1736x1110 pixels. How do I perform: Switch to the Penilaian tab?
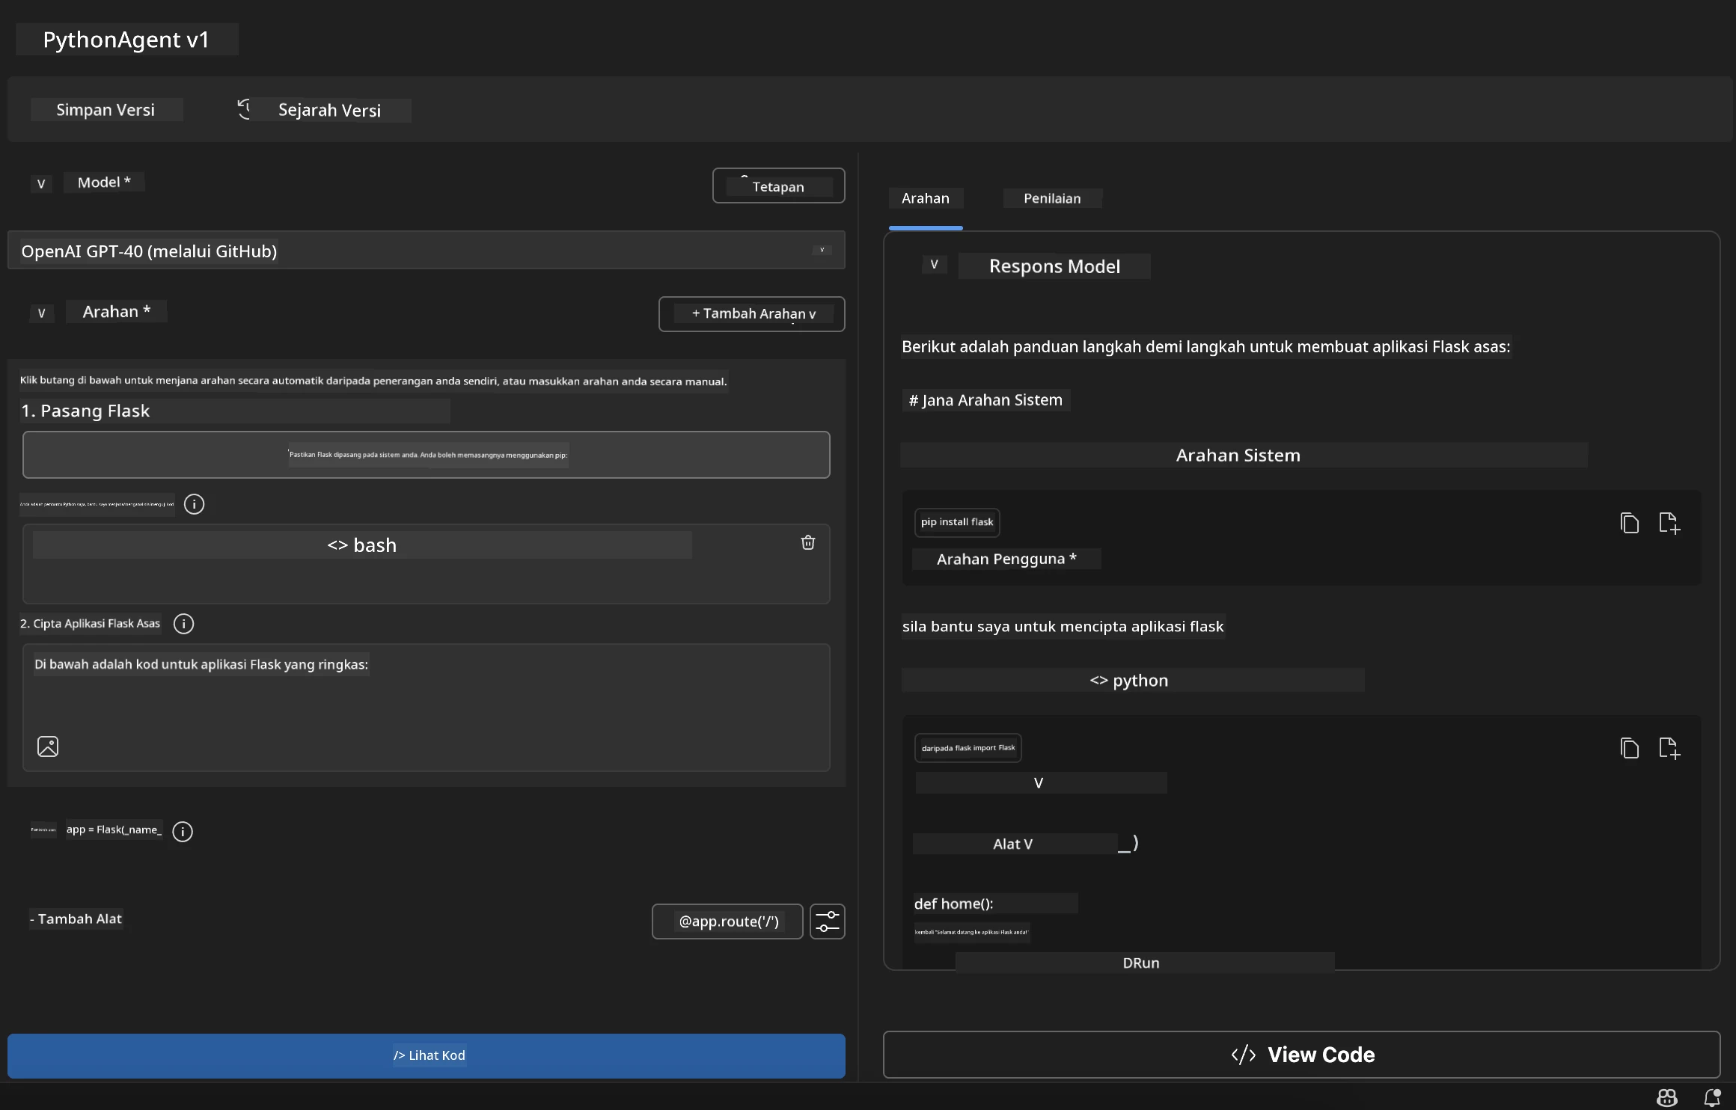pyautogui.click(x=1052, y=198)
